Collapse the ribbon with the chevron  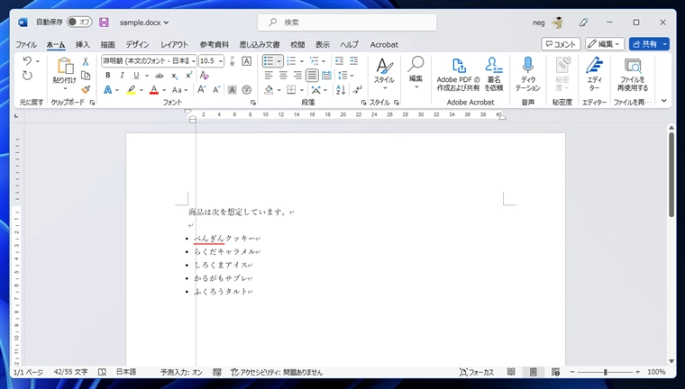pos(664,101)
